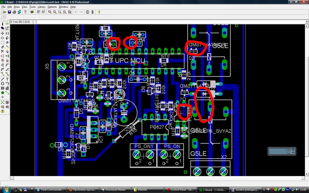The height and width of the screenshot is (193, 309).
Task: Switch to Total Commander taskbar button
Action: click(50, 190)
